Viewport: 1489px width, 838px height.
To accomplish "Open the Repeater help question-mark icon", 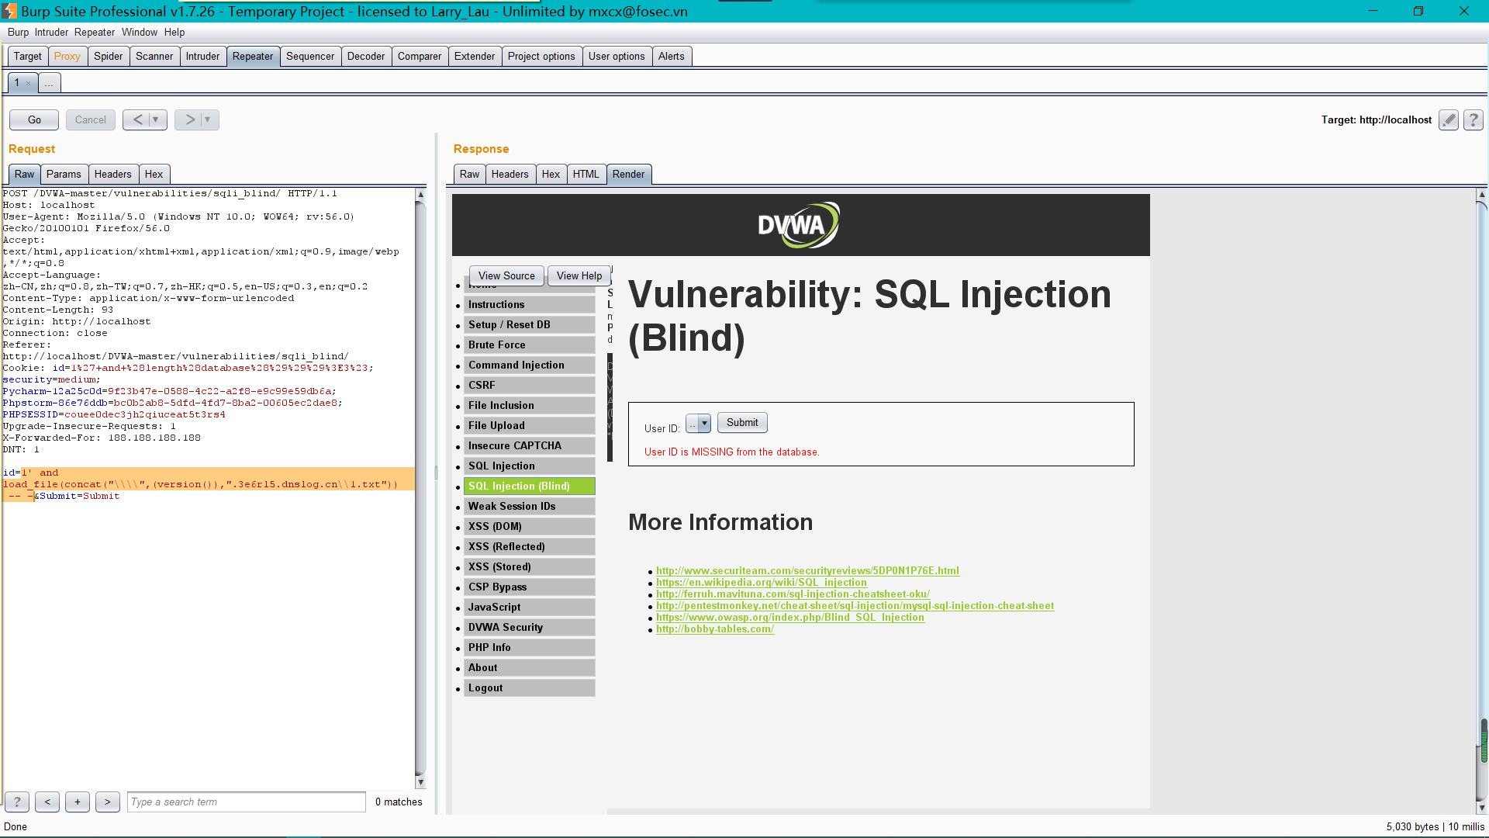I will tap(1473, 119).
